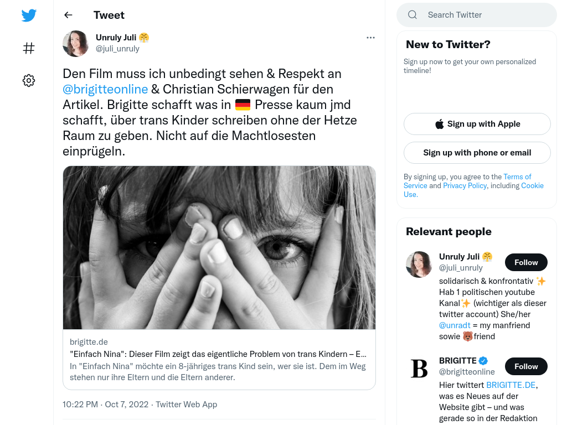Open the tweet's three-dot more menu
567x425 pixels.
[x=370, y=38]
